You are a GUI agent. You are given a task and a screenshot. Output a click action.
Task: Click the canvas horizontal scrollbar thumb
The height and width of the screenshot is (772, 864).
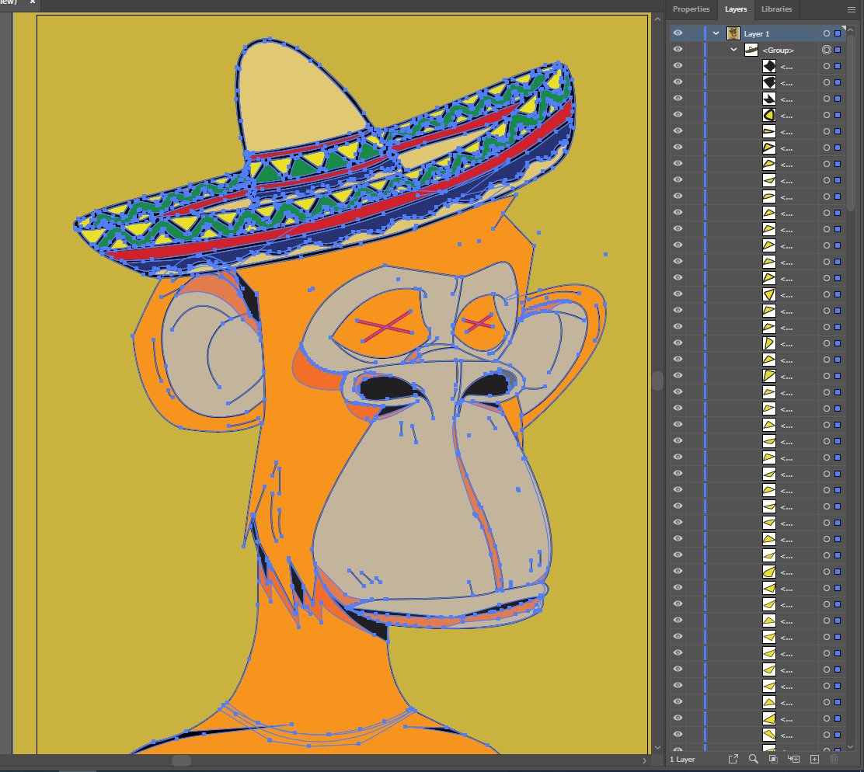(181, 760)
